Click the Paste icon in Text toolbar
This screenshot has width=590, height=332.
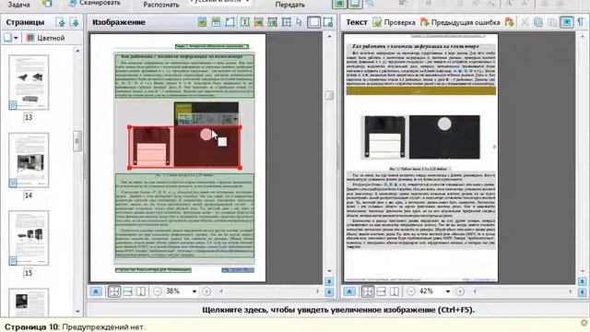click(x=552, y=22)
